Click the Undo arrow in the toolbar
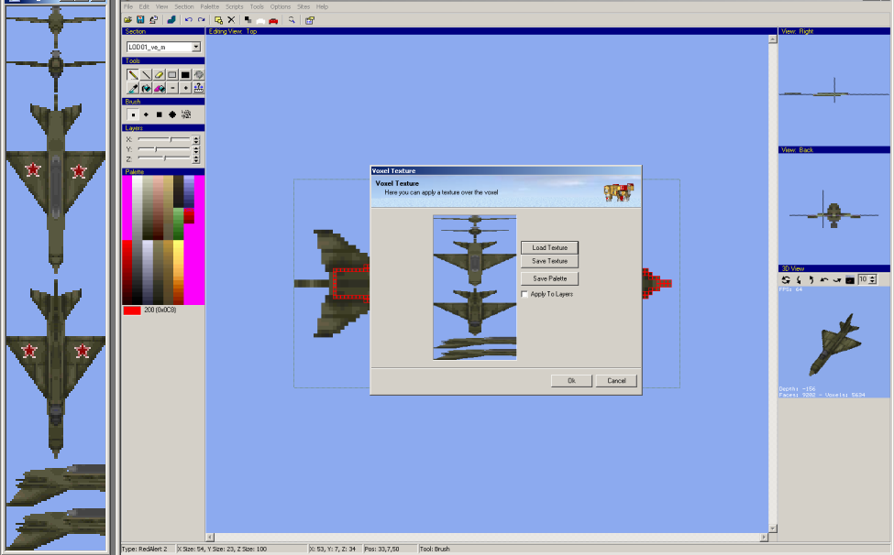This screenshot has height=555, width=894. click(189, 19)
